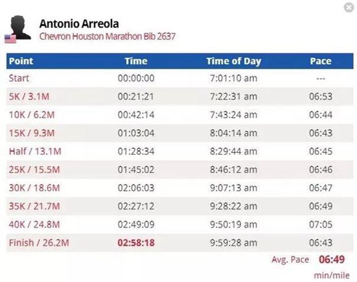The image size is (357, 282).
Task: Click the 25K / 15.5M split label
Action: click(34, 170)
